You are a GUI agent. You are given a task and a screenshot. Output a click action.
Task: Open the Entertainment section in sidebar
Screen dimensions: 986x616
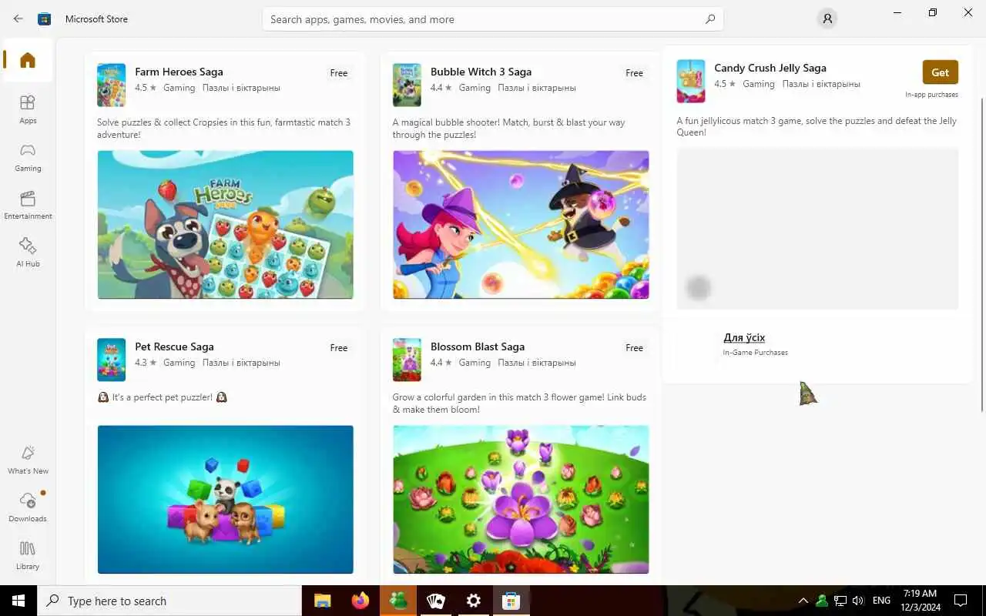(x=28, y=204)
